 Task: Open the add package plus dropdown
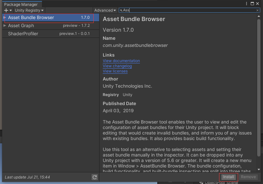point(8,10)
